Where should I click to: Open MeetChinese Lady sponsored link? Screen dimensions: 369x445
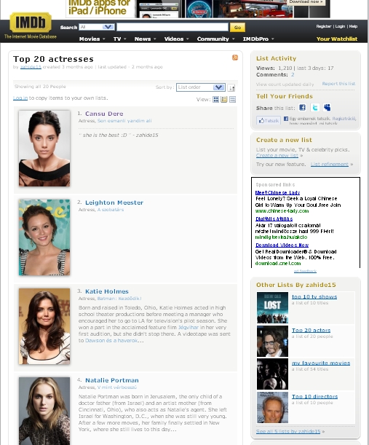(277, 193)
